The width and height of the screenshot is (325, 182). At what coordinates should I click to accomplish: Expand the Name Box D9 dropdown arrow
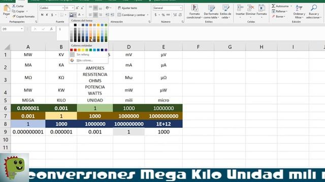[22, 29]
